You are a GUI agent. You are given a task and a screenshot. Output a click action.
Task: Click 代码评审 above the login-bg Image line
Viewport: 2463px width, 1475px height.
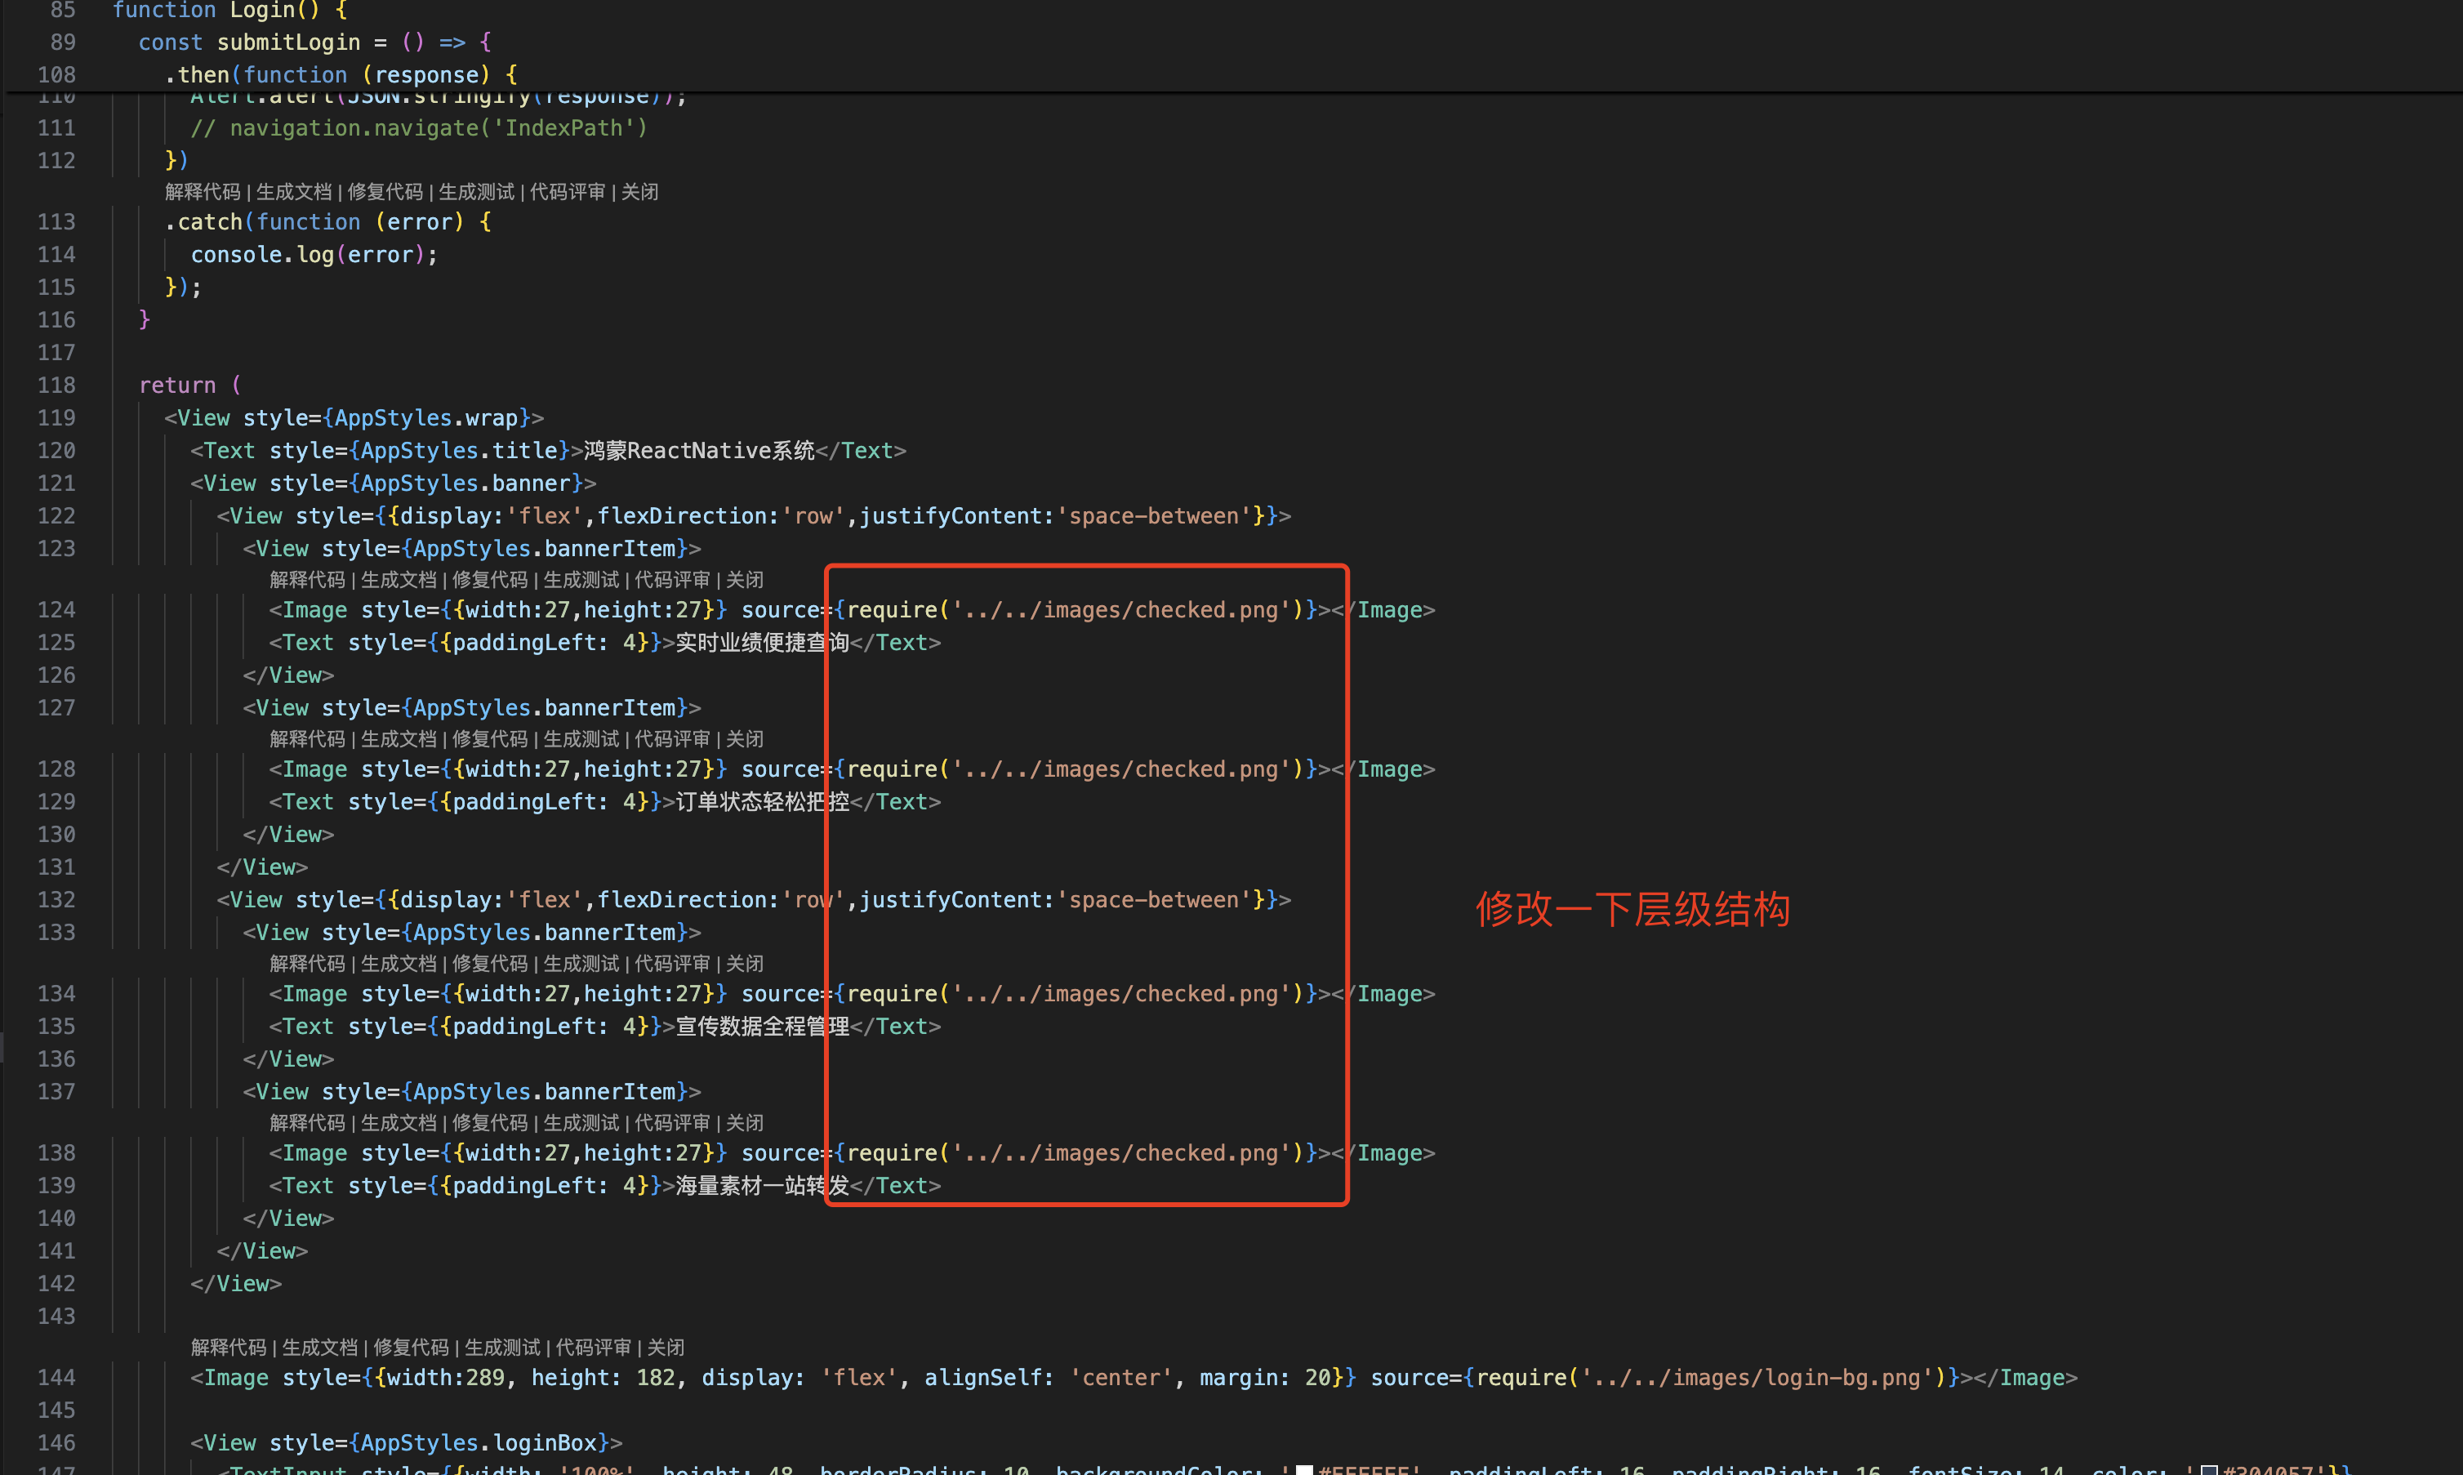click(x=593, y=1347)
